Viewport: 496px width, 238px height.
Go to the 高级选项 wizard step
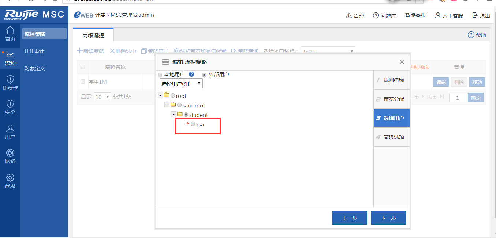tap(392, 137)
